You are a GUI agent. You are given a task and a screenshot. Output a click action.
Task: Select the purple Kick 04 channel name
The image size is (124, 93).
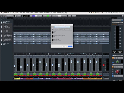coord(23,79)
